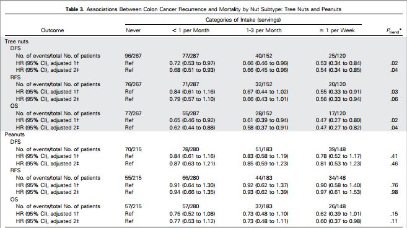Click the Categories of Intake (servings) heading
Screen dimensions: 407x228
243,20
